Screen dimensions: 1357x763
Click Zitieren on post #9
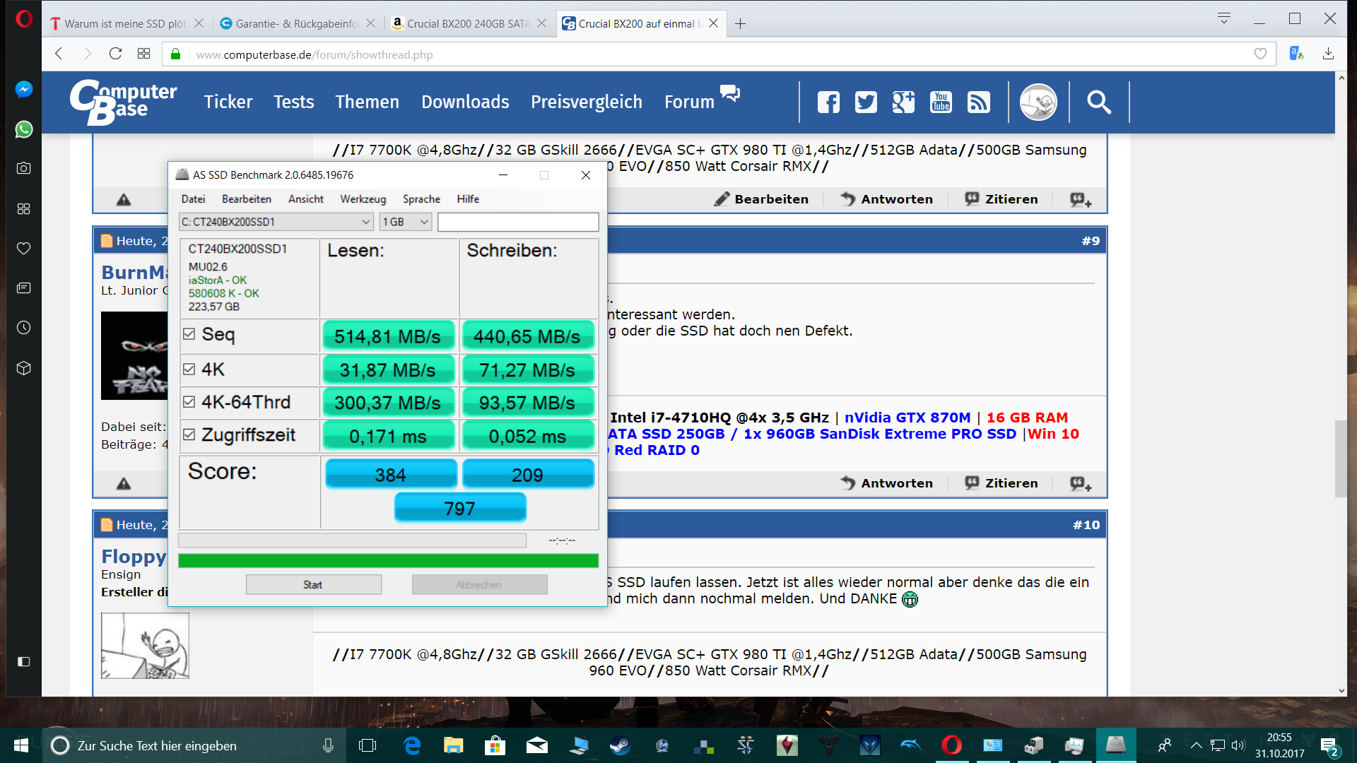coord(1001,483)
